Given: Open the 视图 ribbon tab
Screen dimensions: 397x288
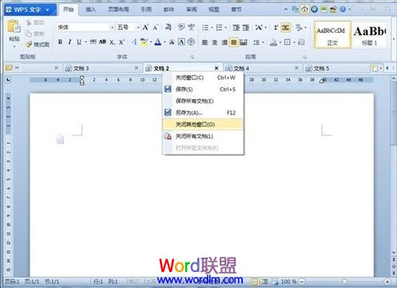Looking at the screenshot, I should [214, 10].
